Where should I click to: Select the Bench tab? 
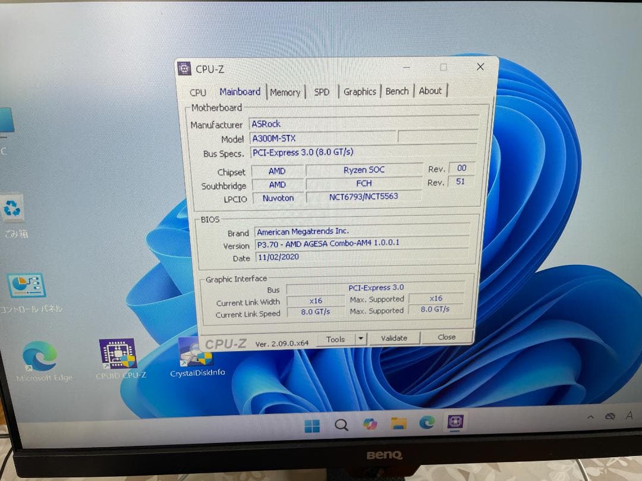(x=396, y=90)
